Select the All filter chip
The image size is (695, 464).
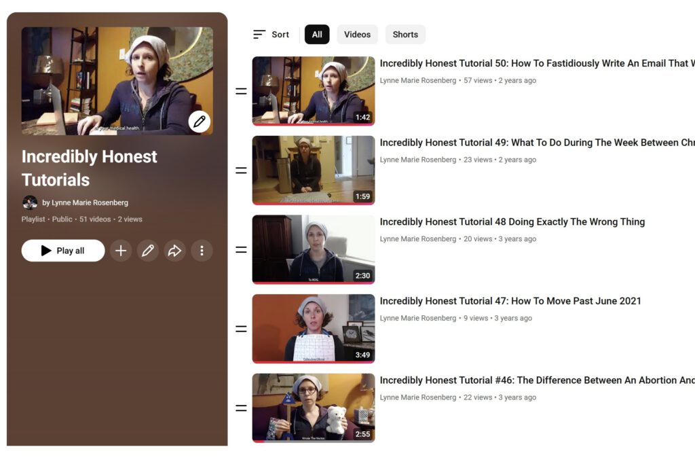coord(317,35)
